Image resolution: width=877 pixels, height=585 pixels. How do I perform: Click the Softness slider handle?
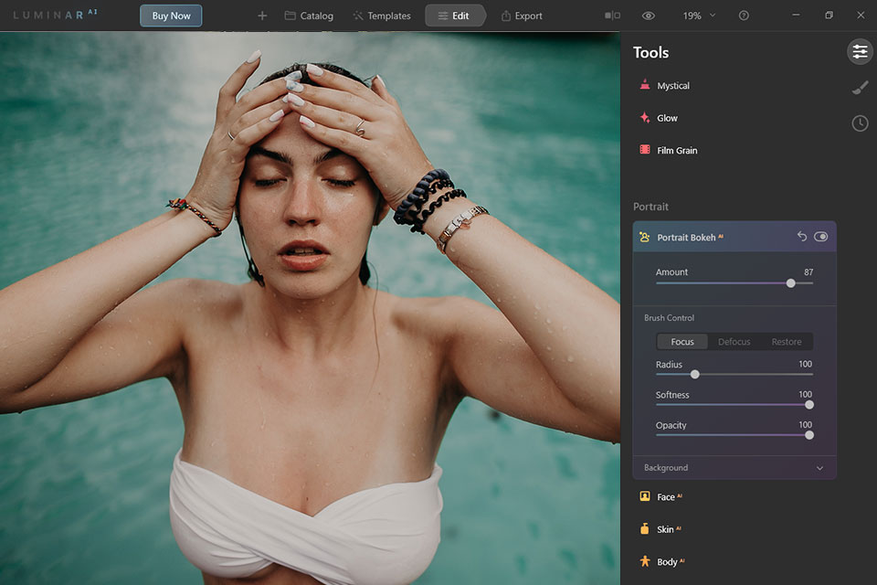point(808,405)
